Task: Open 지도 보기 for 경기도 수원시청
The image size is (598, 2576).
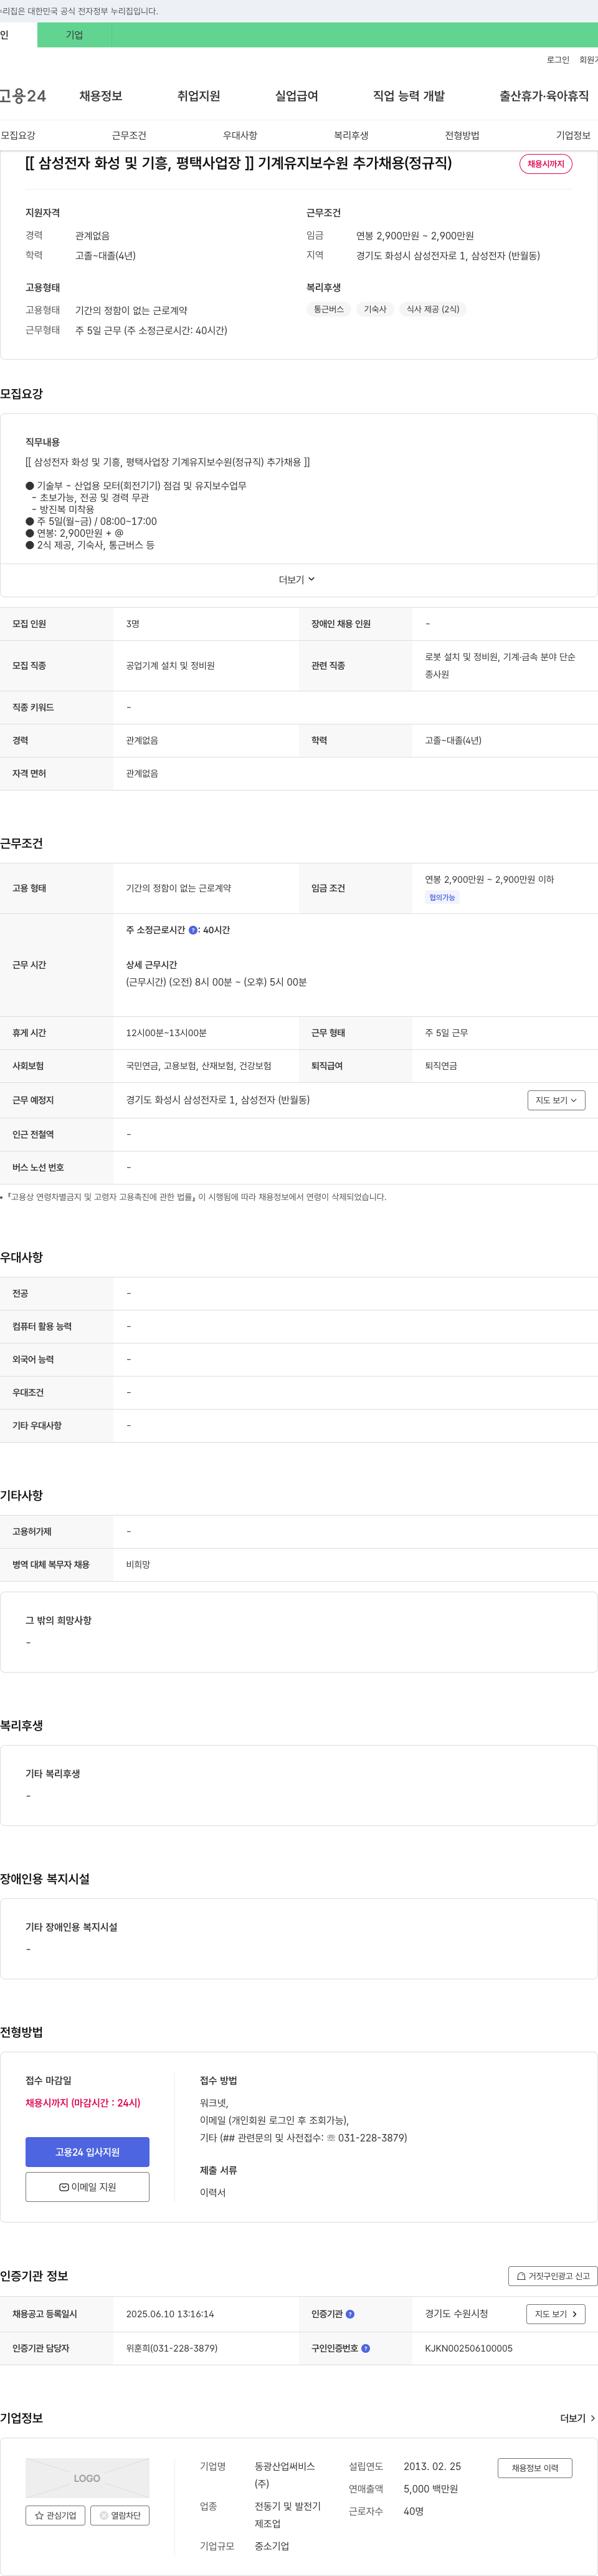Action: (556, 2314)
